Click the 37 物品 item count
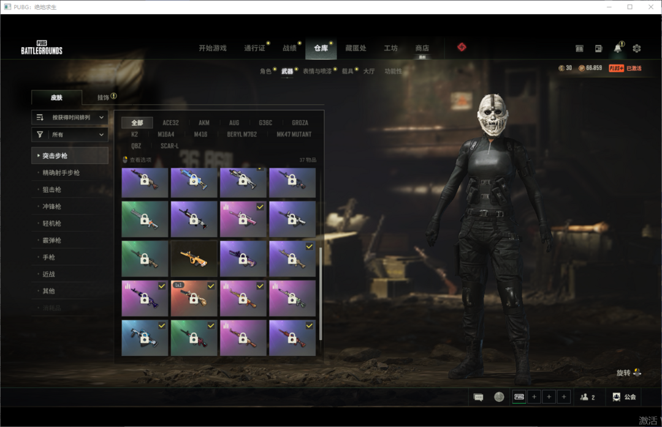662x427 pixels. coord(308,160)
